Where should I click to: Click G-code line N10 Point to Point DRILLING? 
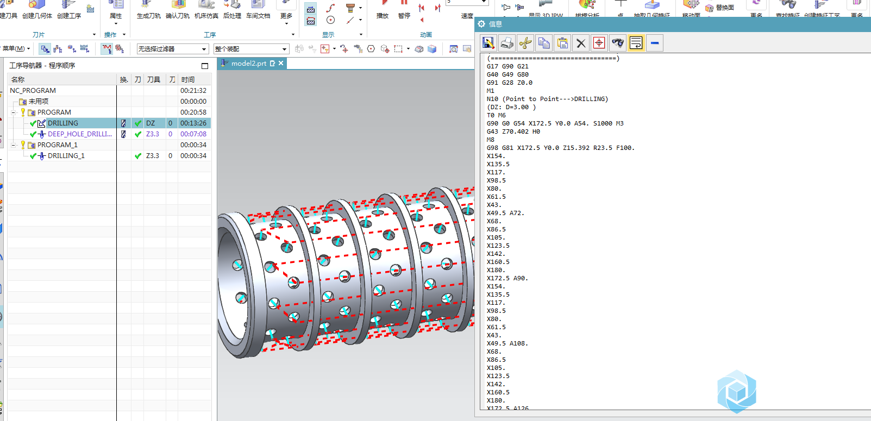[547, 99]
